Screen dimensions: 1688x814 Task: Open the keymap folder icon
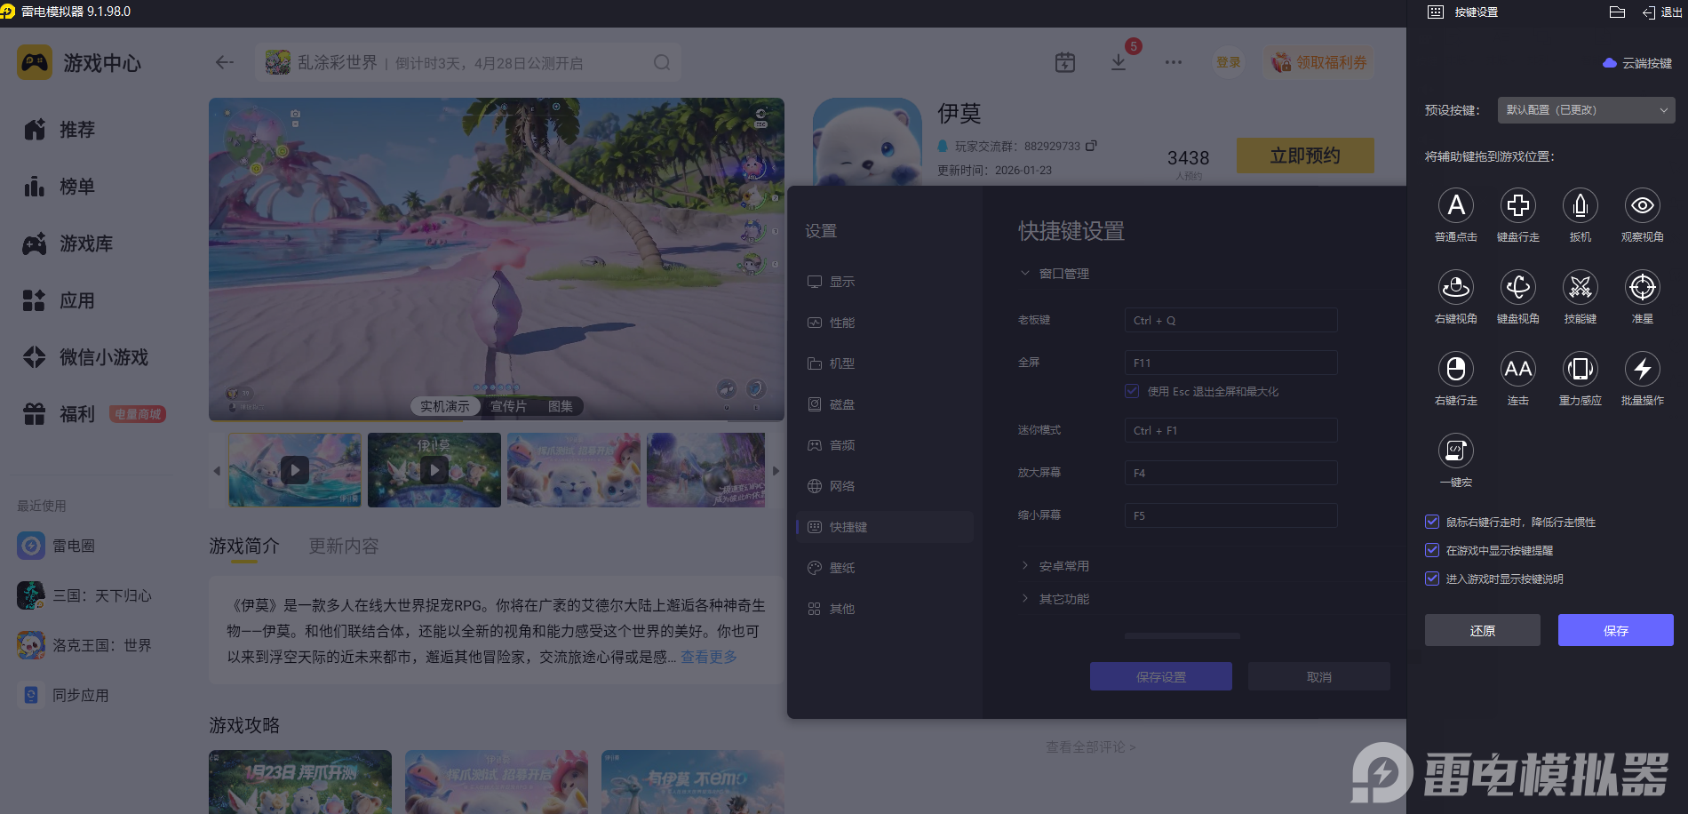pos(1617,12)
